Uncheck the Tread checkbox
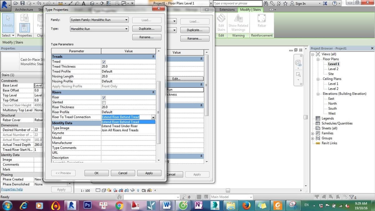 104,62
